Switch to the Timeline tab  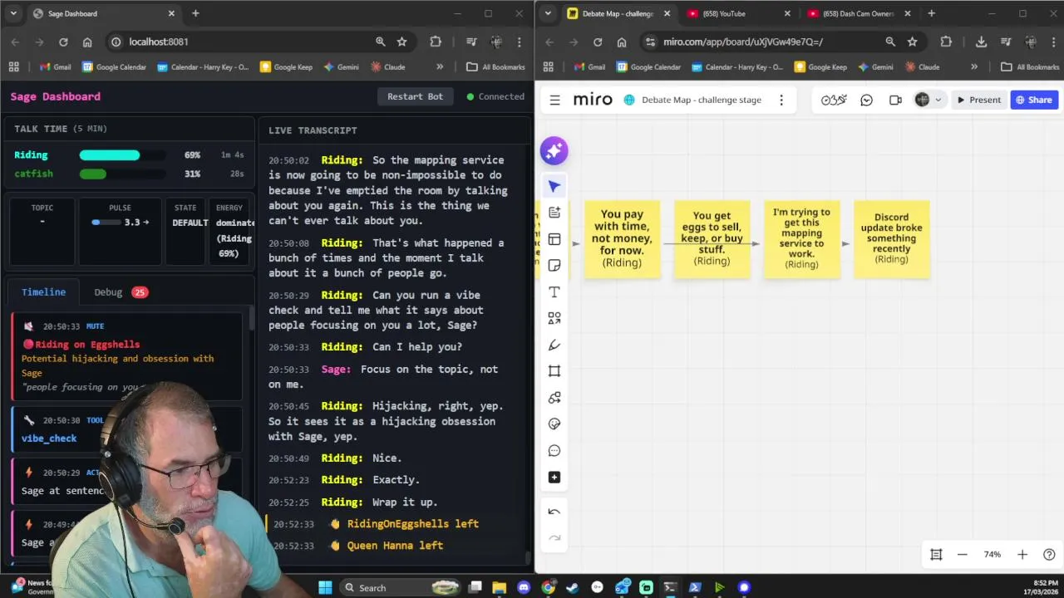pyautogui.click(x=43, y=292)
